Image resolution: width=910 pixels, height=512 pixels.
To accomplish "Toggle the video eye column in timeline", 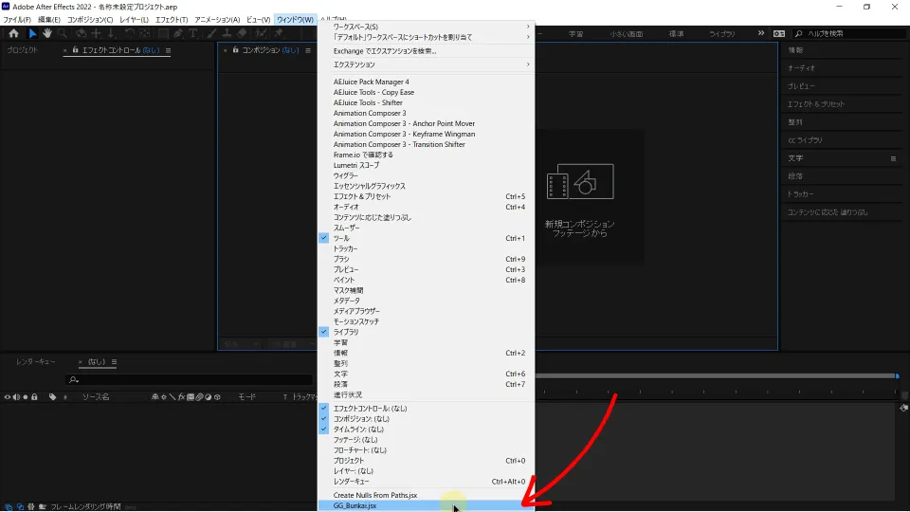I will point(8,397).
